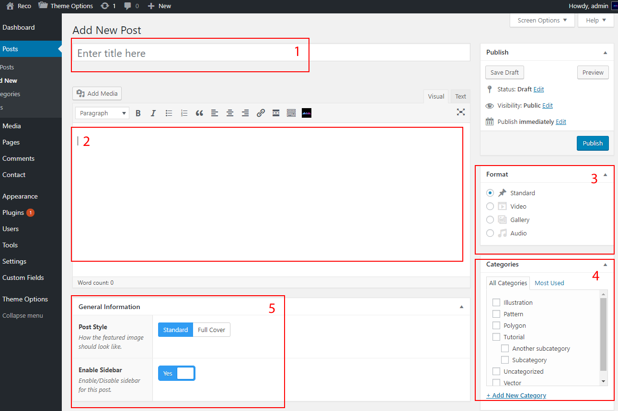Image resolution: width=618 pixels, height=411 pixels.
Task: Click the insert/edit link icon
Action: pyautogui.click(x=261, y=113)
